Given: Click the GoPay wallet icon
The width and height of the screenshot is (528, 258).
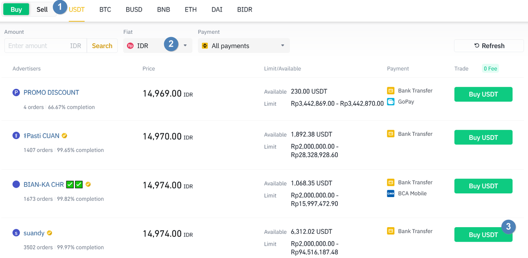Looking at the screenshot, I should pos(391,102).
